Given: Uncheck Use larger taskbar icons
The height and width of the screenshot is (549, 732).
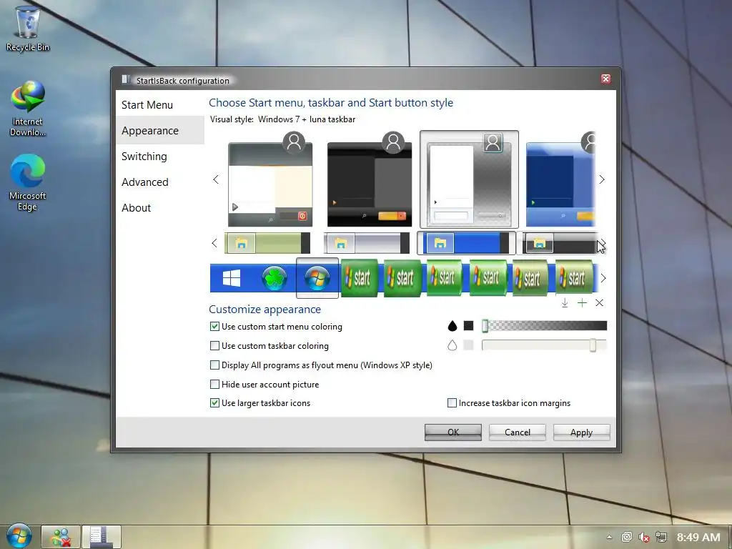Looking at the screenshot, I should (214, 403).
